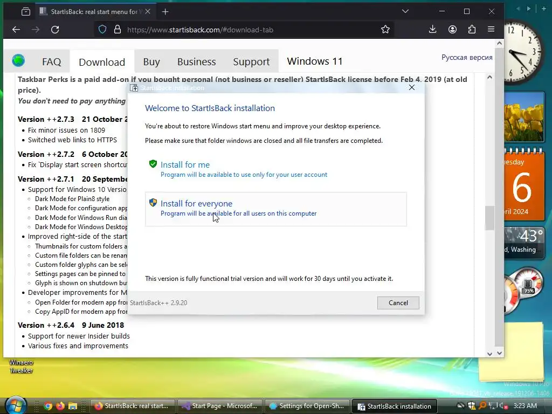Click the tulips slideshow gadget
The image size is (552, 414).
pyautogui.click(x=524, y=117)
